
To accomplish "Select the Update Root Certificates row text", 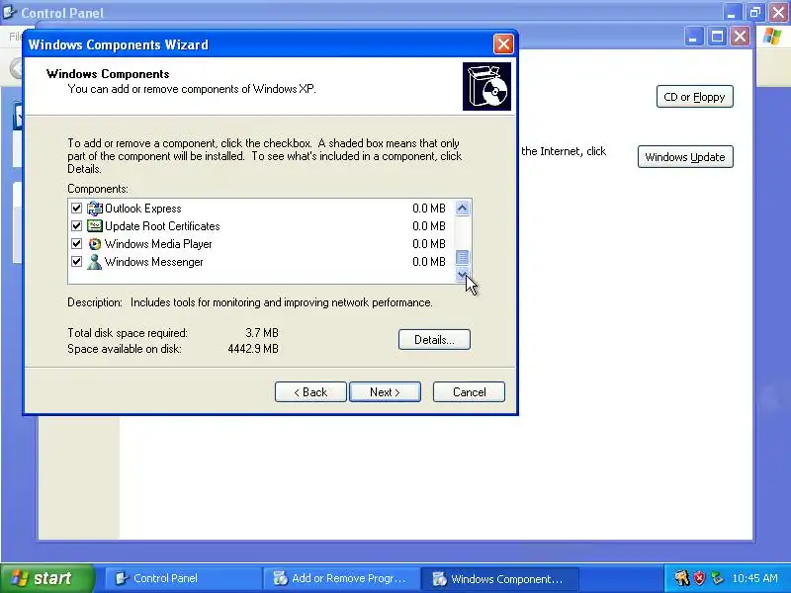I will click(x=162, y=226).
